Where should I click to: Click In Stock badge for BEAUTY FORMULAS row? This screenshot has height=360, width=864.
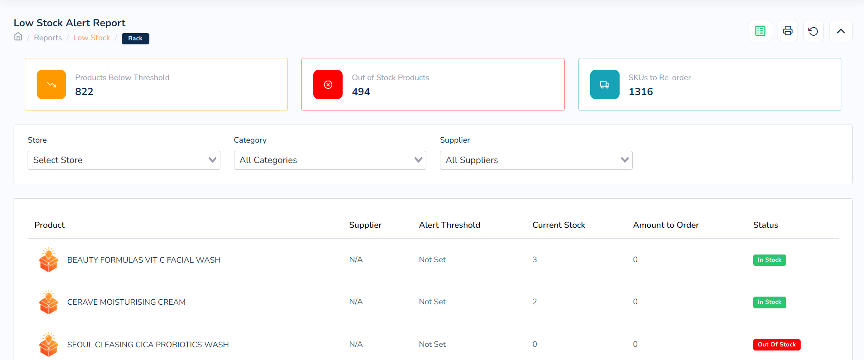(769, 260)
